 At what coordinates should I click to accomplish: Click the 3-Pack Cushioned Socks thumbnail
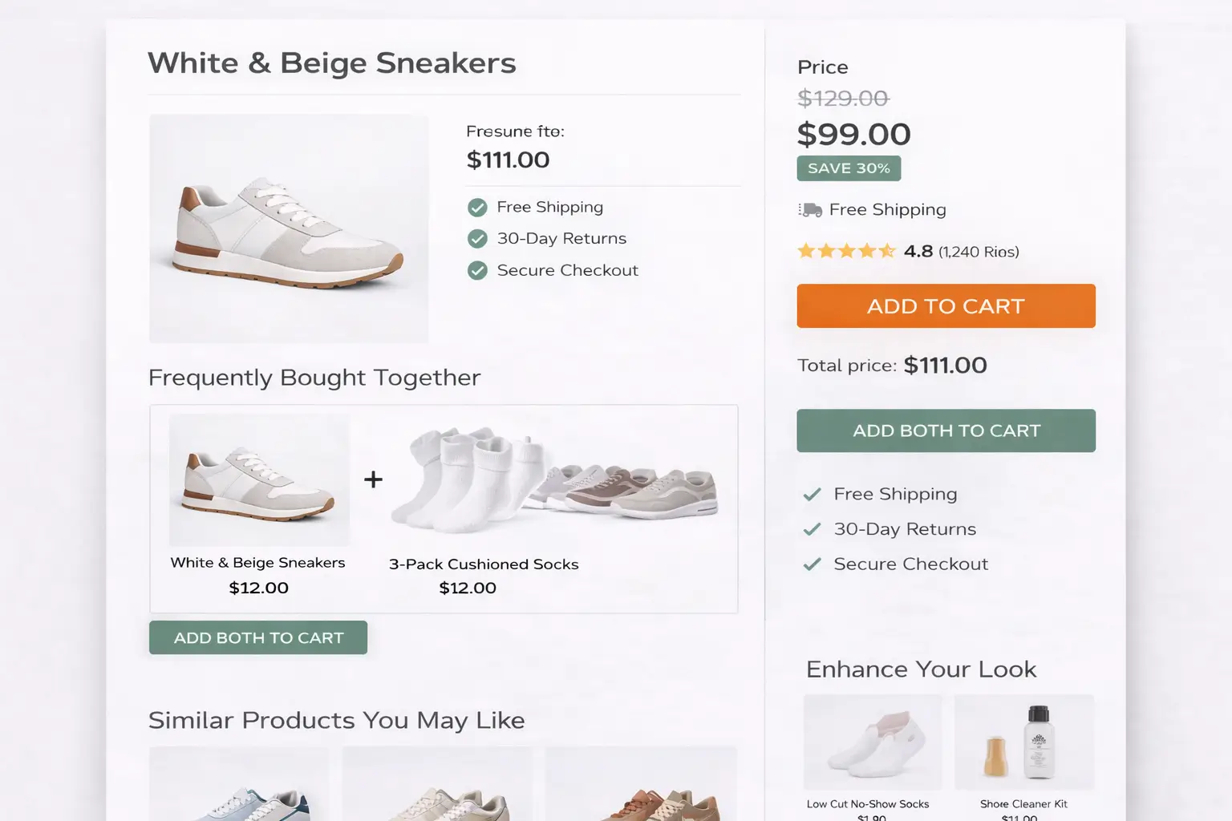[x=484, y=479]
